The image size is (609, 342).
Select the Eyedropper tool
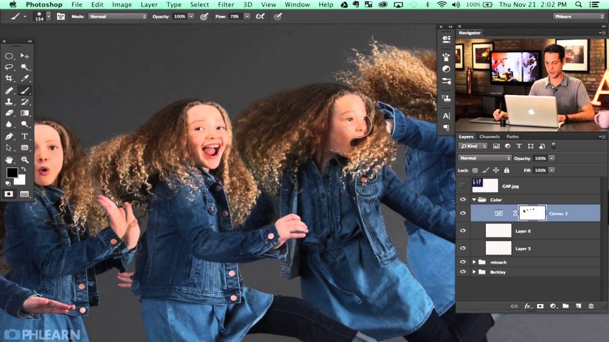25,78
